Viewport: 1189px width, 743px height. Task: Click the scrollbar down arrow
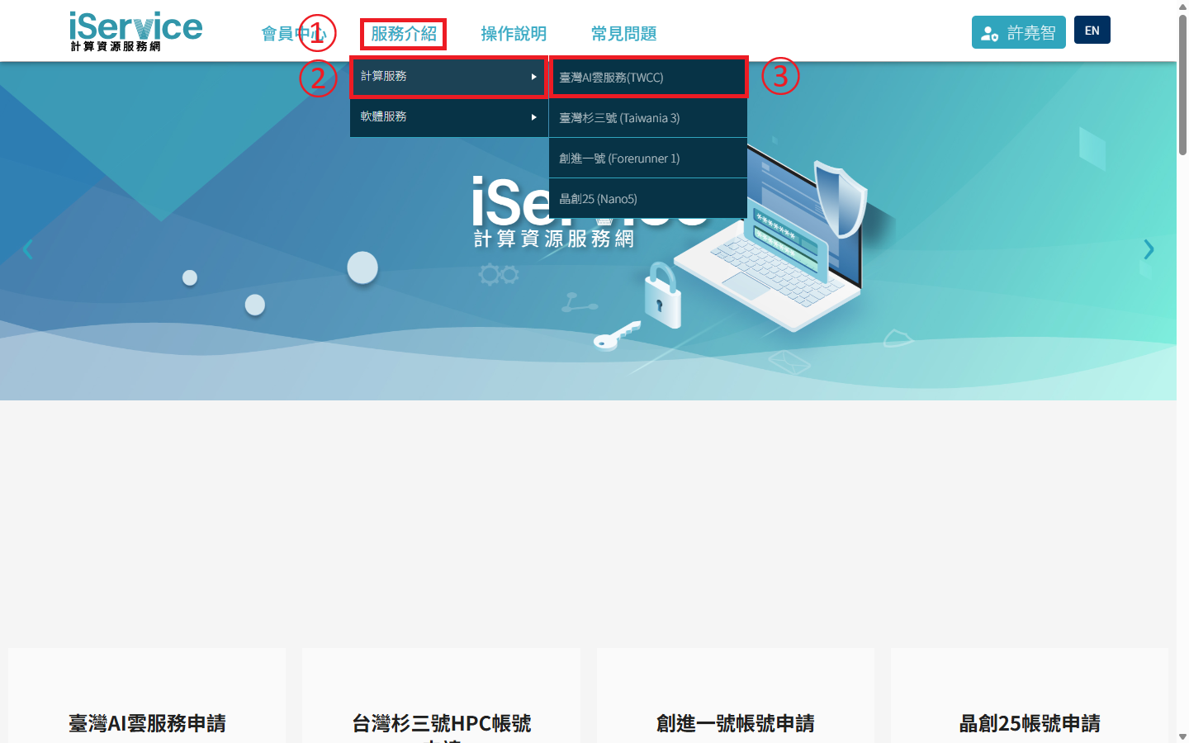click(1182, 736)
